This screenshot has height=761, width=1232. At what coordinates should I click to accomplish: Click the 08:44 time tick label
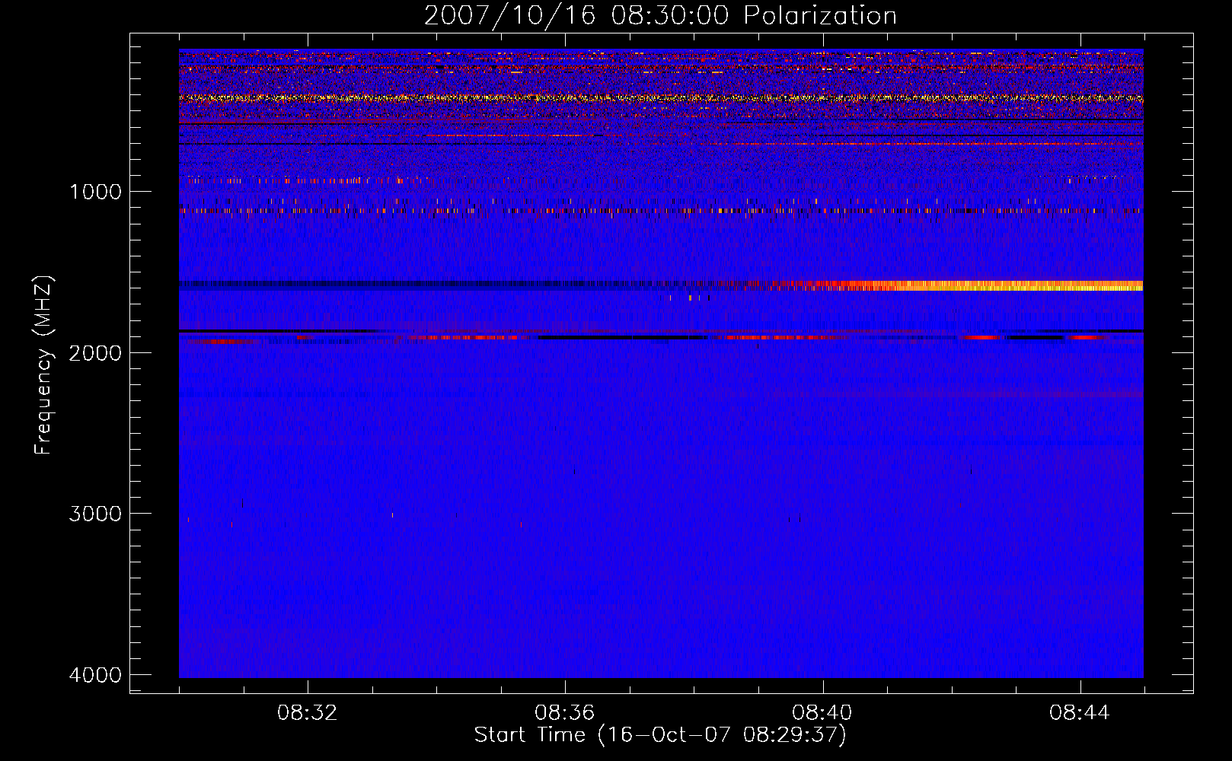click(x=1080, y=713)
